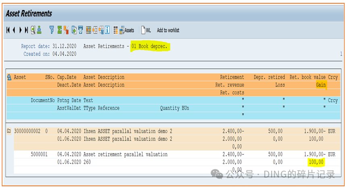Click the Retirement column header
Viewport: 346px width, 188px height.
point(232,77)
